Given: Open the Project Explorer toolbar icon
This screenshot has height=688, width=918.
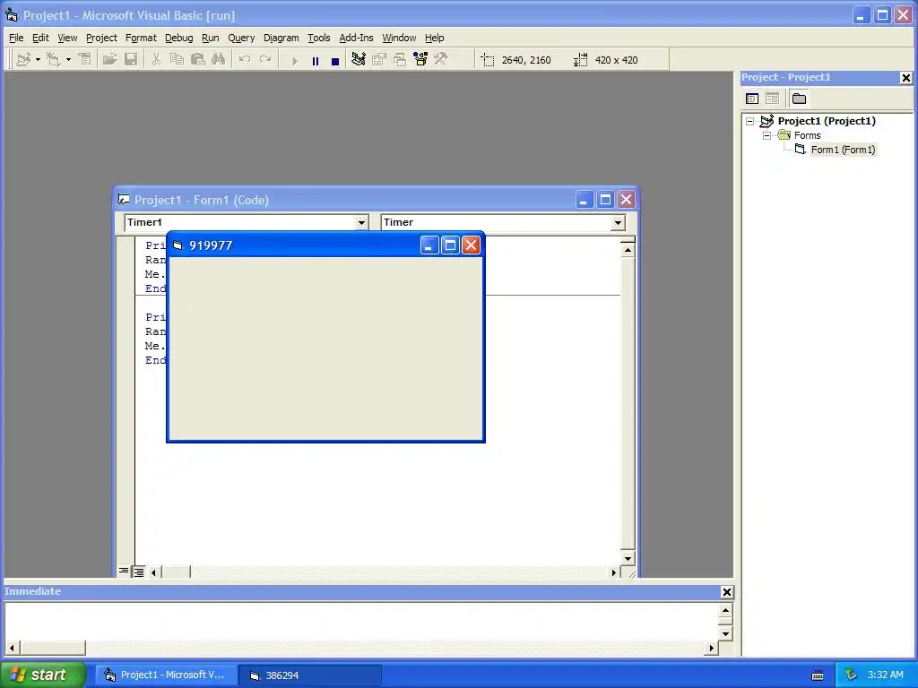Looking at the screenshot, I should coord(359,60).
